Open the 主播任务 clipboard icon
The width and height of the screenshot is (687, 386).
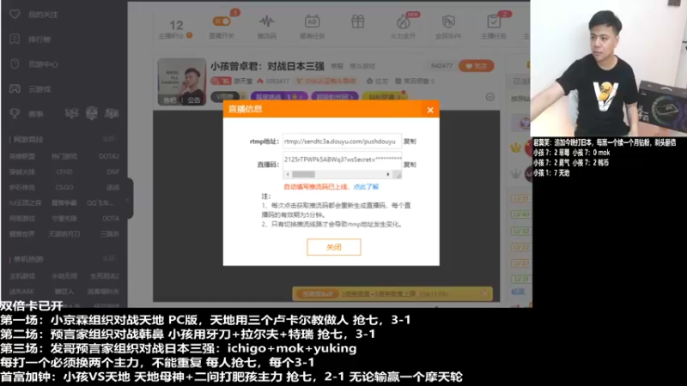(x=493, y=21)
